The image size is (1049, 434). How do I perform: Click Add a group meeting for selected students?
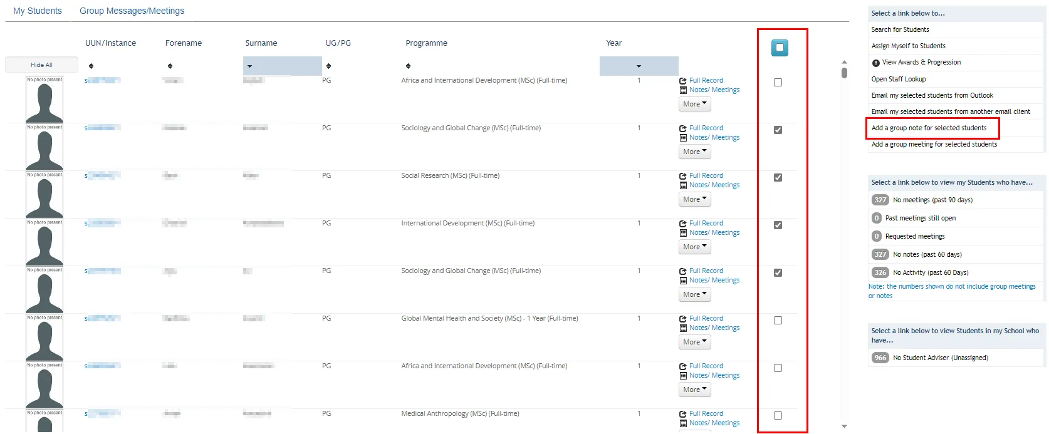[934, 144]
